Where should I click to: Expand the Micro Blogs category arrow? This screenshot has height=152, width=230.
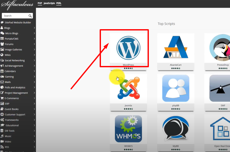click(x=34, y=33)
